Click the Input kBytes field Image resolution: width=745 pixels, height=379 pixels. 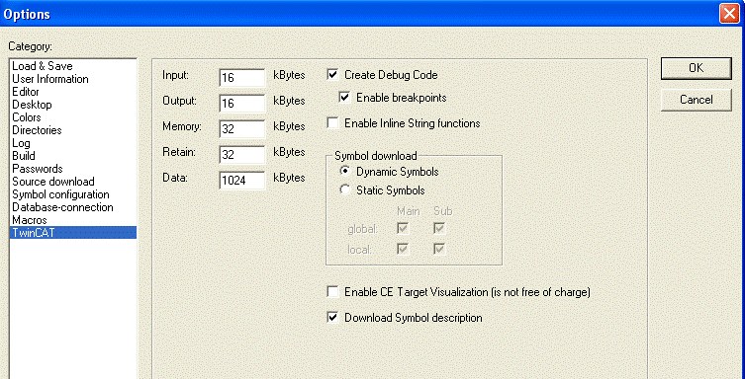click(242, 77)
